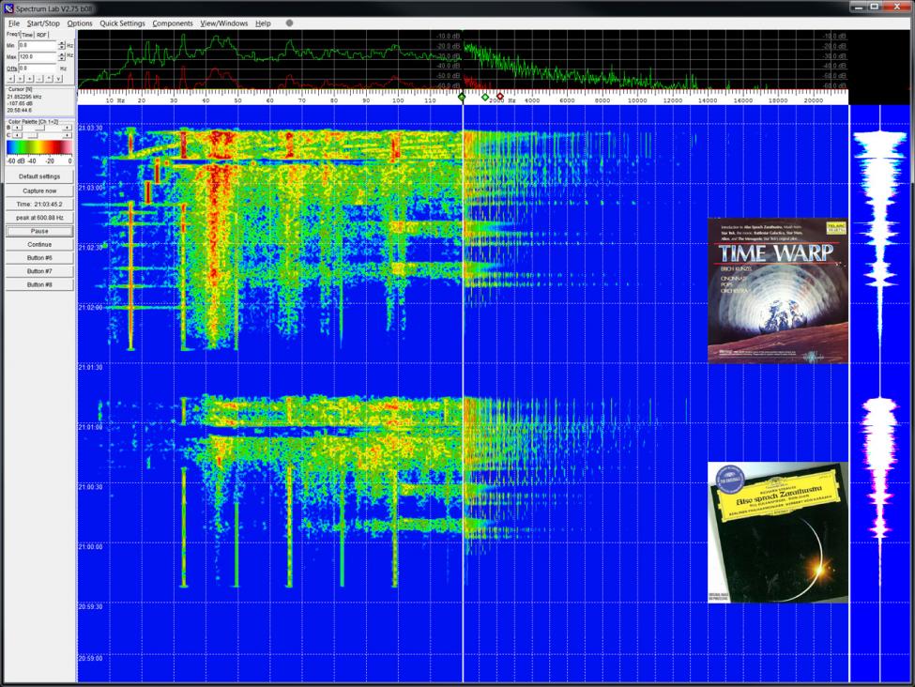Select the red diamond frequency marker
This screenshot has width=915, height=687.
499,97
